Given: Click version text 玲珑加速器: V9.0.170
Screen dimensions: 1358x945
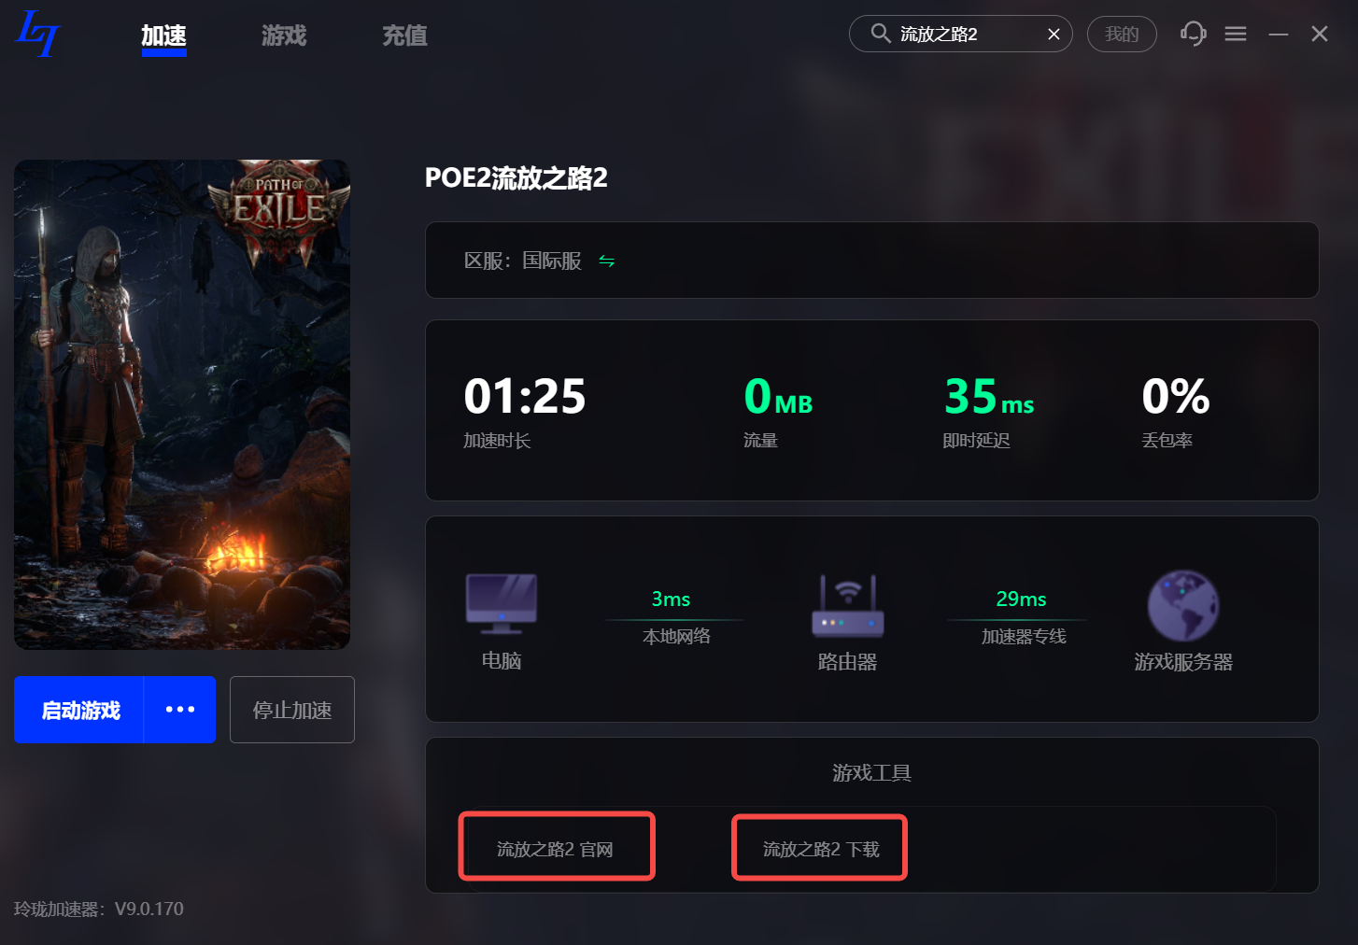Looking at the screenshot, I should [x=98, y=909].
